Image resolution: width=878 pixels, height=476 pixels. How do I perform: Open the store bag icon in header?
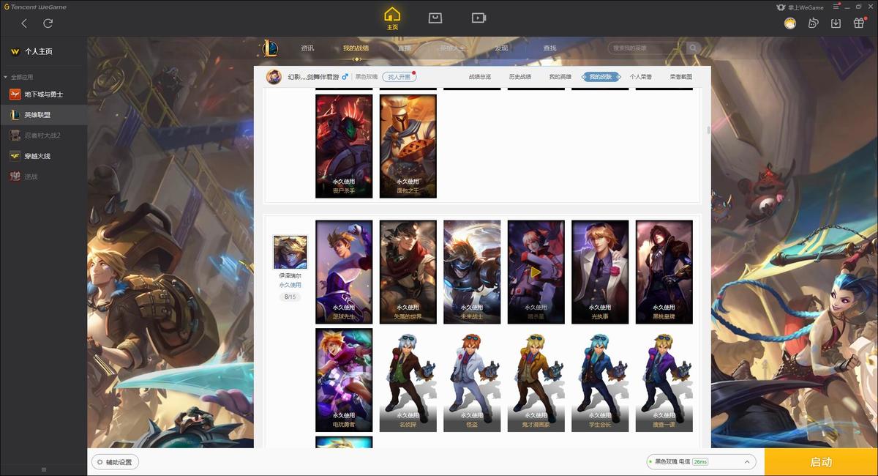tap(435, 18)
